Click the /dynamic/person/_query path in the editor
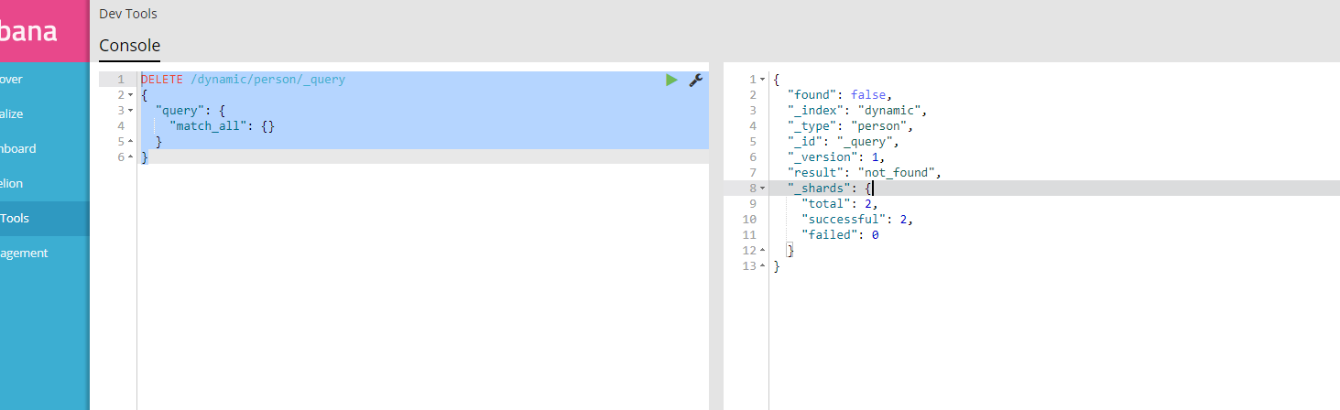Viewport: 1340px width, 410px height. coord(268,80)
